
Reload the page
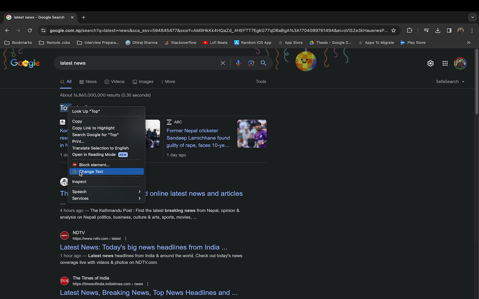[30, 30]
